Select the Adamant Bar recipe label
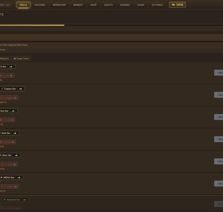 tap(13, 200)
